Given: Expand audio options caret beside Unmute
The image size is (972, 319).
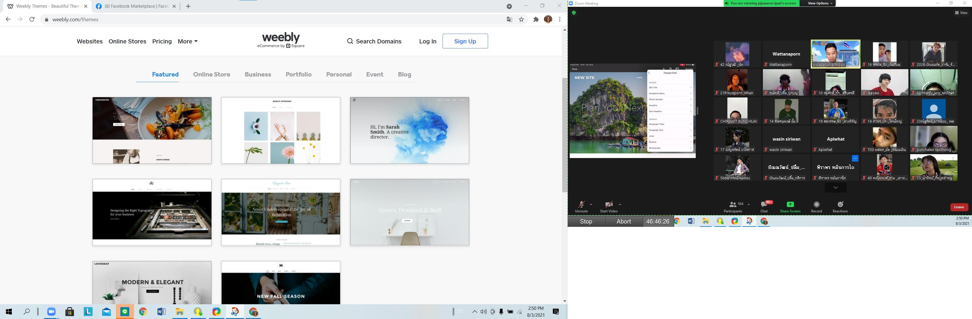Looking at the screenshot, I should click(x=591, y=204).
